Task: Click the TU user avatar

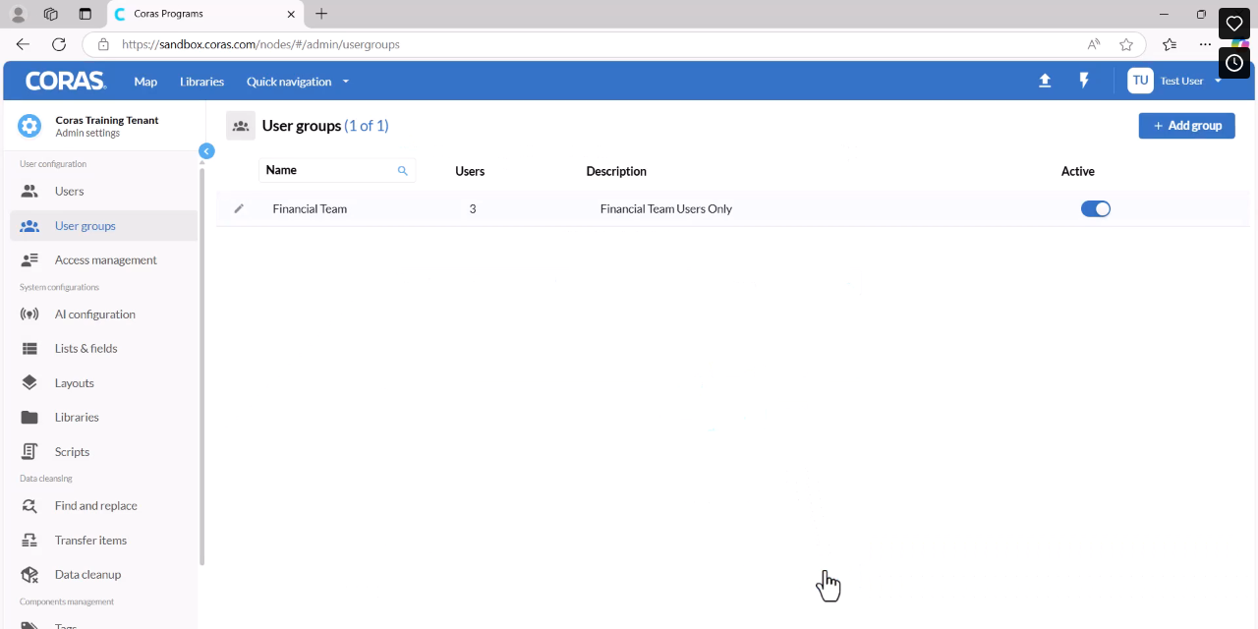Action: (x=1140, y=81)
